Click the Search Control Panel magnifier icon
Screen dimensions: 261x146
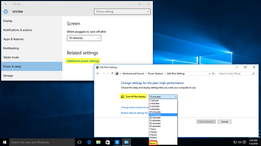(x=253, y=73)
